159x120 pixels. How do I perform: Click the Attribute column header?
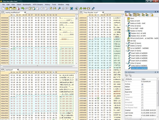[129, 79]
